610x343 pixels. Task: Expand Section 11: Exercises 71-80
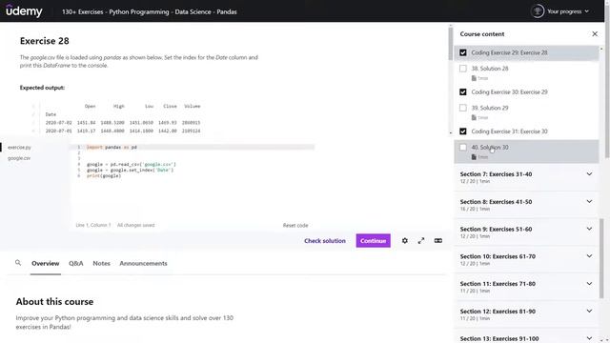coord(526,287)
